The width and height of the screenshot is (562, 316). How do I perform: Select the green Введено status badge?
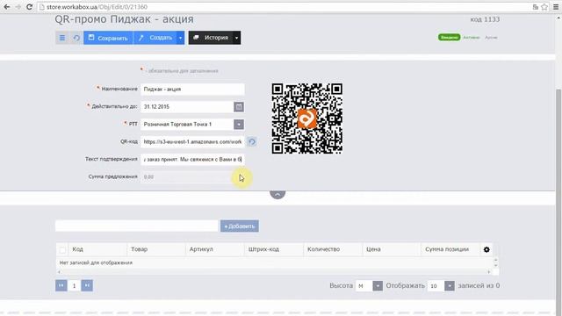tap(449, 37)
